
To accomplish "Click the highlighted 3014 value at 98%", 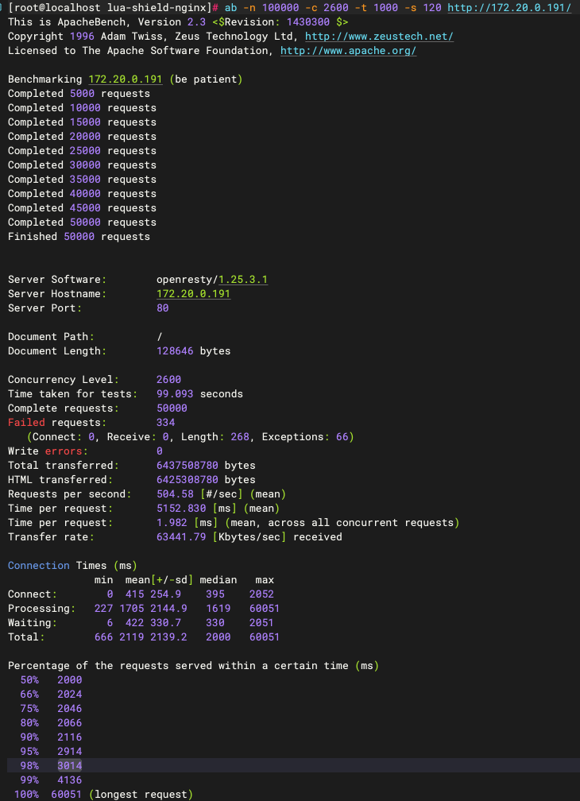I will (69, 766).
